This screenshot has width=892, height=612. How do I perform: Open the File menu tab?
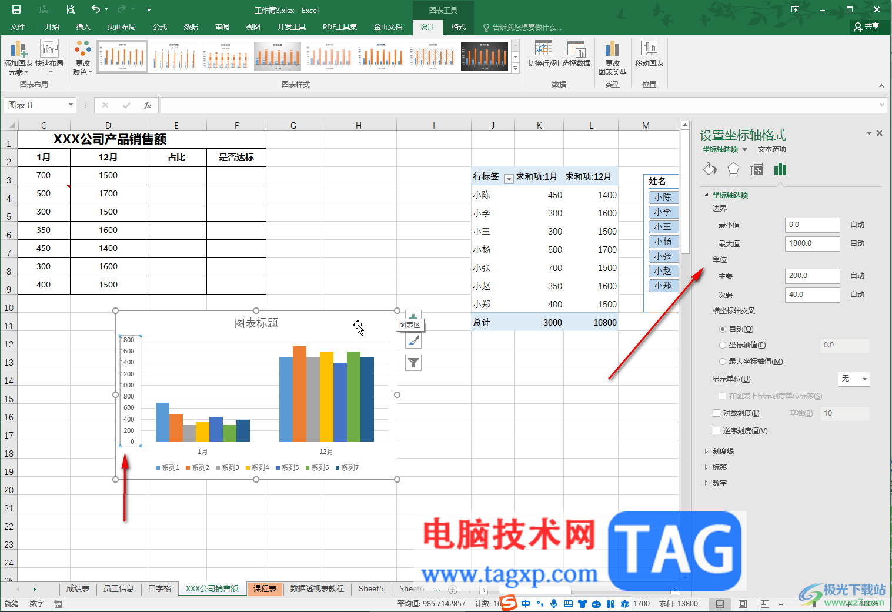tap(18, 27)
